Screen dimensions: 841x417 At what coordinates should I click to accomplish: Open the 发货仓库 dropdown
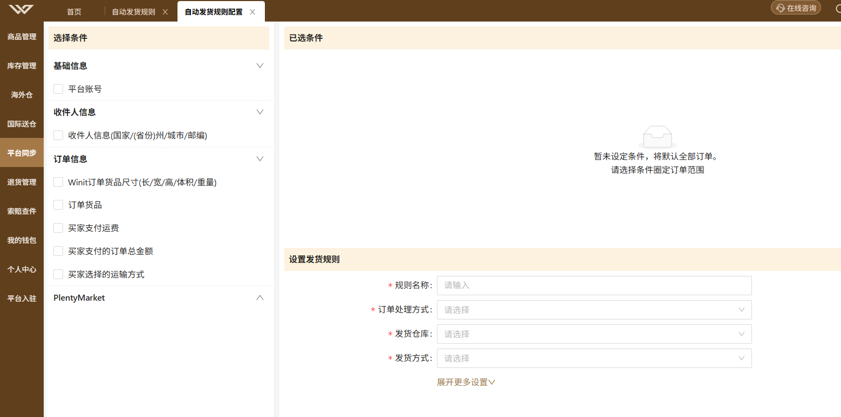tap(594, 334)
